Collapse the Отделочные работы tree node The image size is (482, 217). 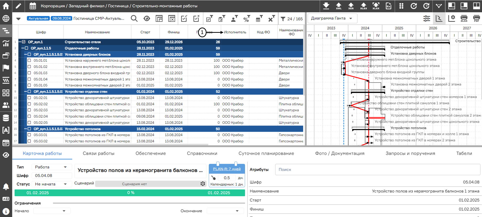pos(23,48)
